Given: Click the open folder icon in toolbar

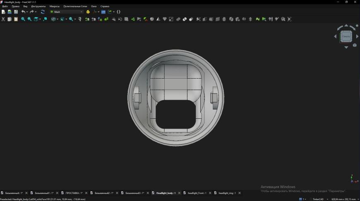Looking at the screenshot, I should pyautogui.click(x=103, y=12).
